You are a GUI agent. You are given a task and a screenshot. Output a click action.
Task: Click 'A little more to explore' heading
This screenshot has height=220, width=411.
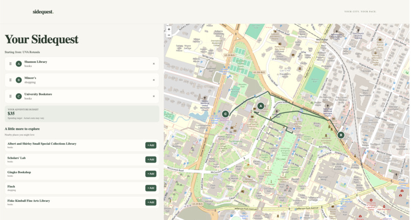pos(22,129)
